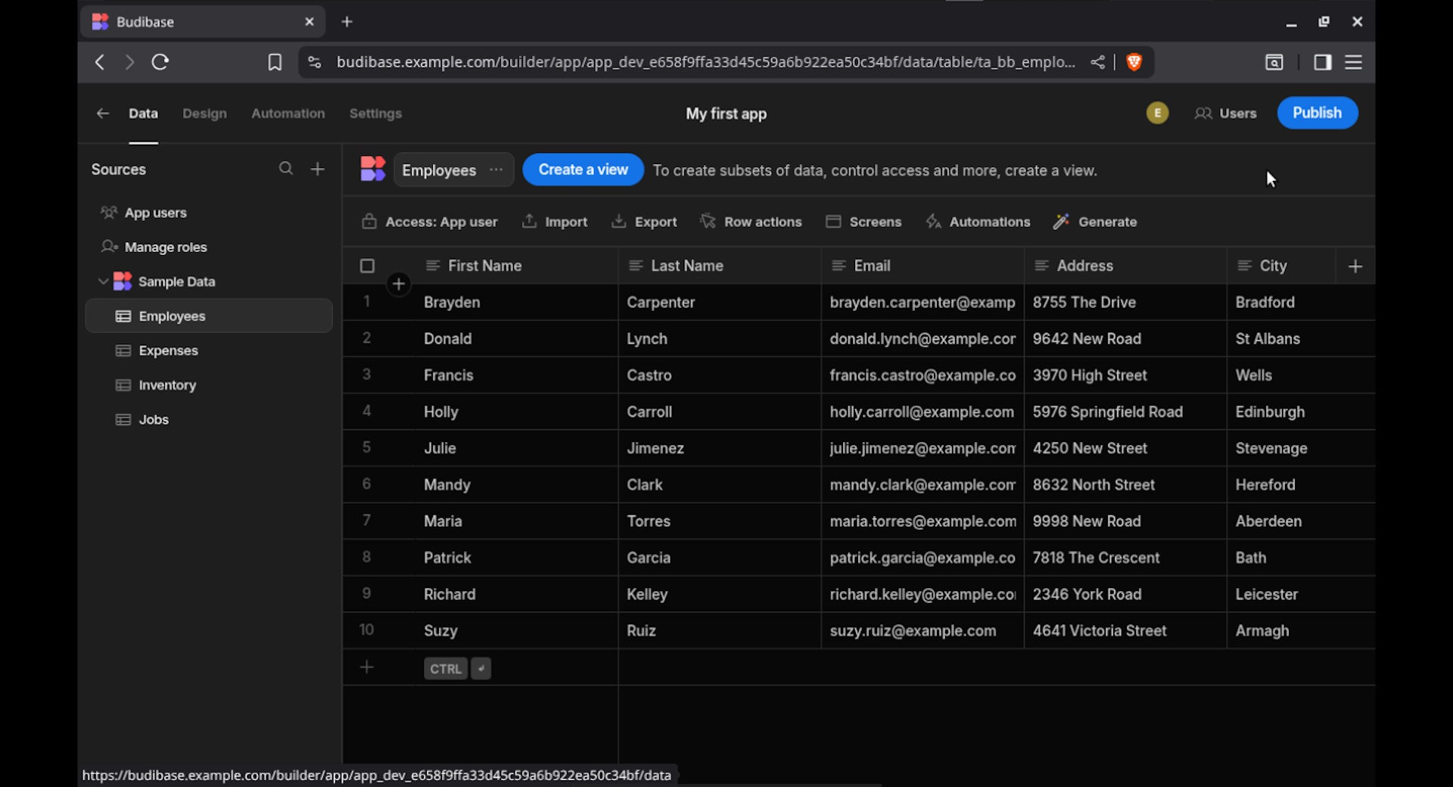Open Automations from the table toolbar

933,221
